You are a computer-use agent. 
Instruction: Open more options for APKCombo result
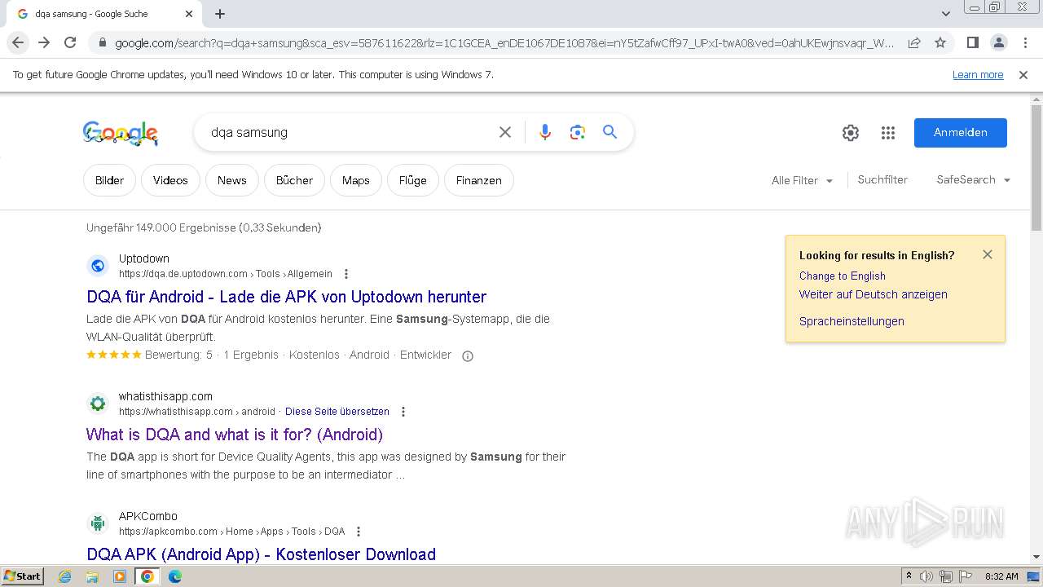[358, 532]
